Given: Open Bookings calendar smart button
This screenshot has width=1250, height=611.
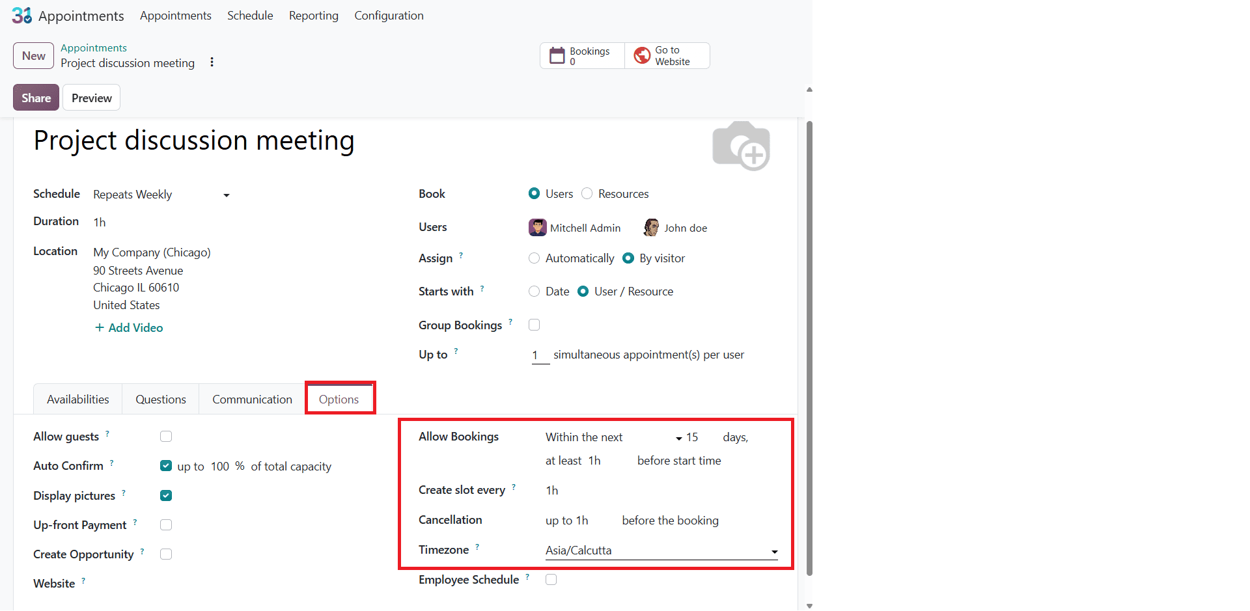Looking at the screenshot, I should point(582,56).
